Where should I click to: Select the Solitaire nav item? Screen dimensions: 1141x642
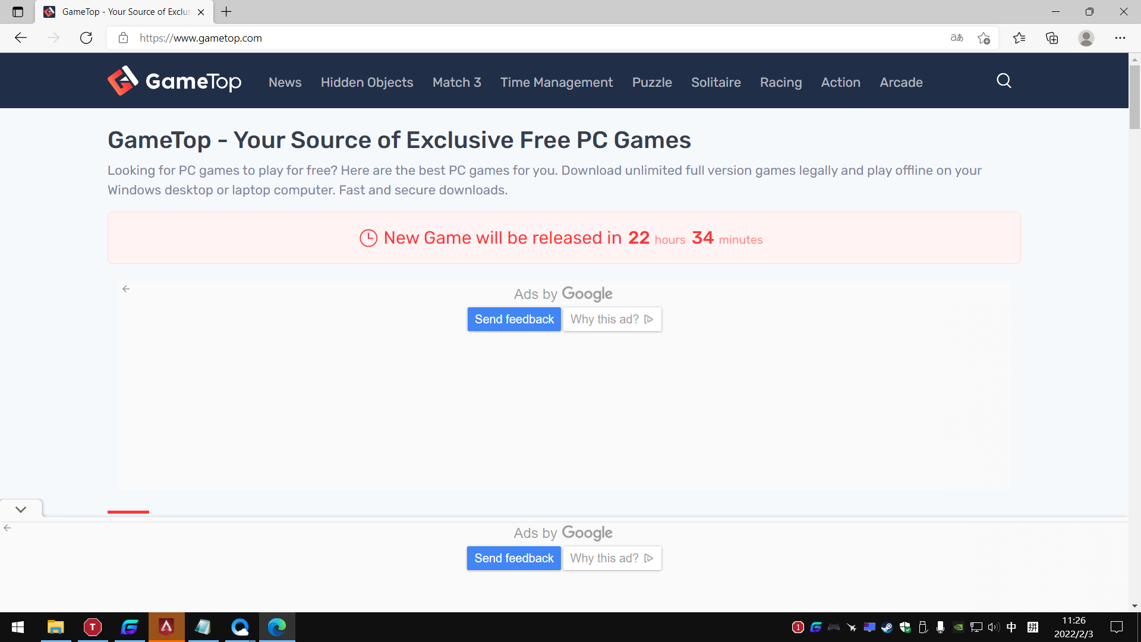coord(716,82)
